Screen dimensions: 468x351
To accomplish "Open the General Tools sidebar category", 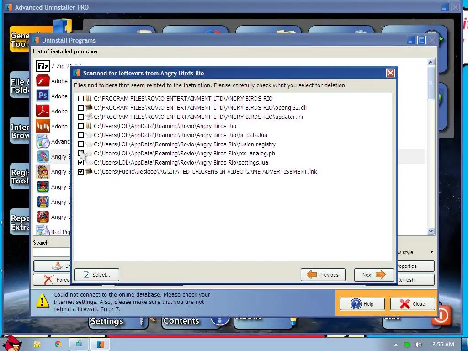I will click(x=20, y=39).
